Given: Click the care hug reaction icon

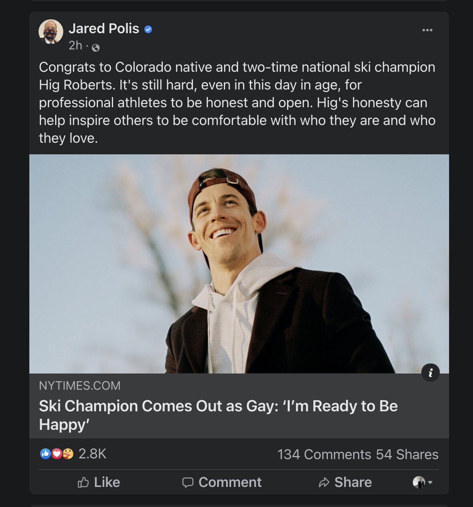Looking at the screenshot, I should coord(68,454).
